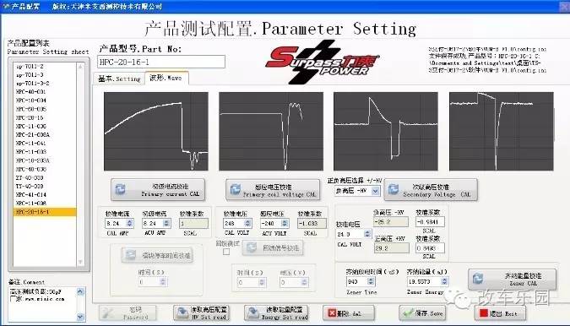Click the Surpass Power logo
Screen dimensions: 570x326
point(323,62)
